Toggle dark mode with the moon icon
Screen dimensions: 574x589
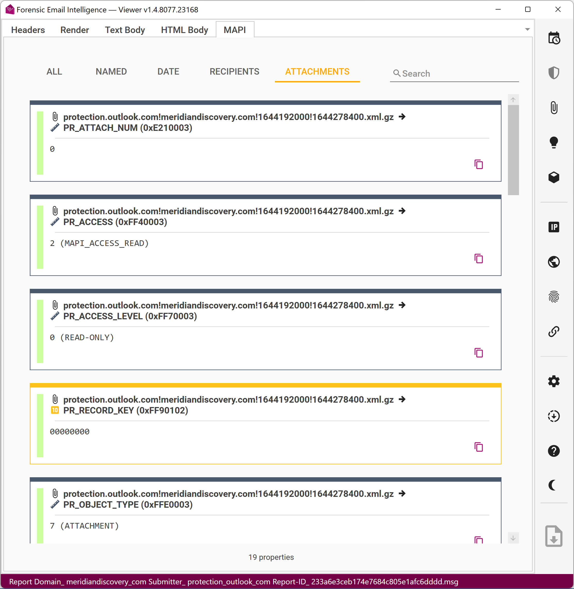[552, 485]
